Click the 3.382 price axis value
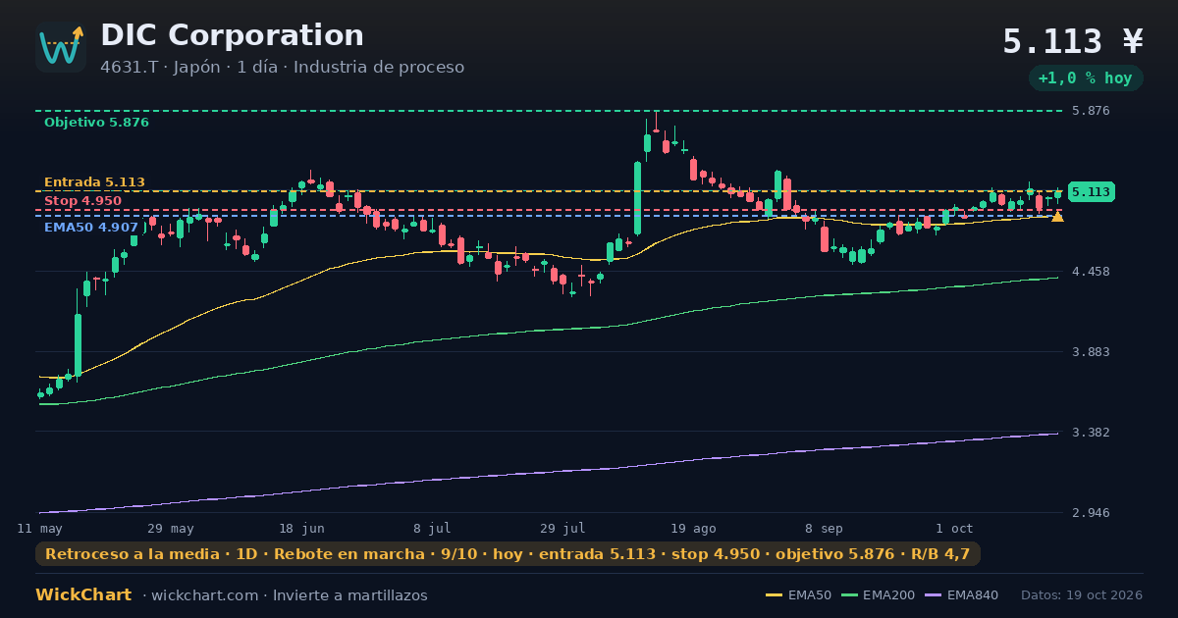The width and height of the screenshot is (1178, 618). [1091, 433]
